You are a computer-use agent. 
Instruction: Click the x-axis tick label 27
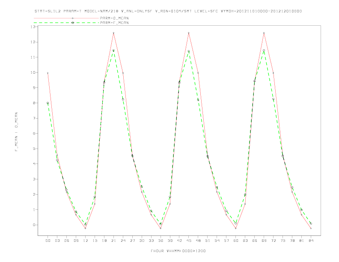[132, 241]
